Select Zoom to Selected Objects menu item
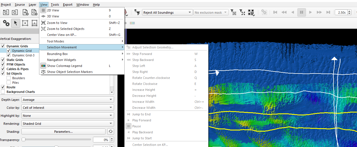Viewport: 357px width, 147px height. 66,29
